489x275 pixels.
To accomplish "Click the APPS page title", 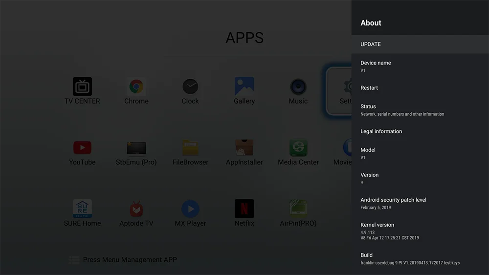I will click(244, 38).
